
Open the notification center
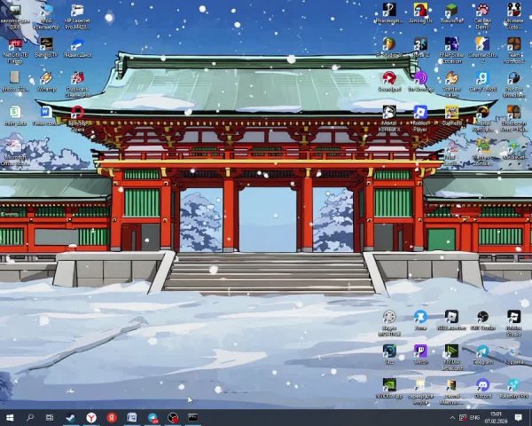pyautogui.click(x=518, y=417)
